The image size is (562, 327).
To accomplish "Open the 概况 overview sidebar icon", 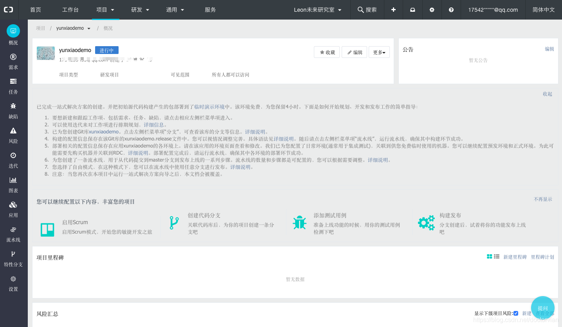I will click(x=13, y=31).
